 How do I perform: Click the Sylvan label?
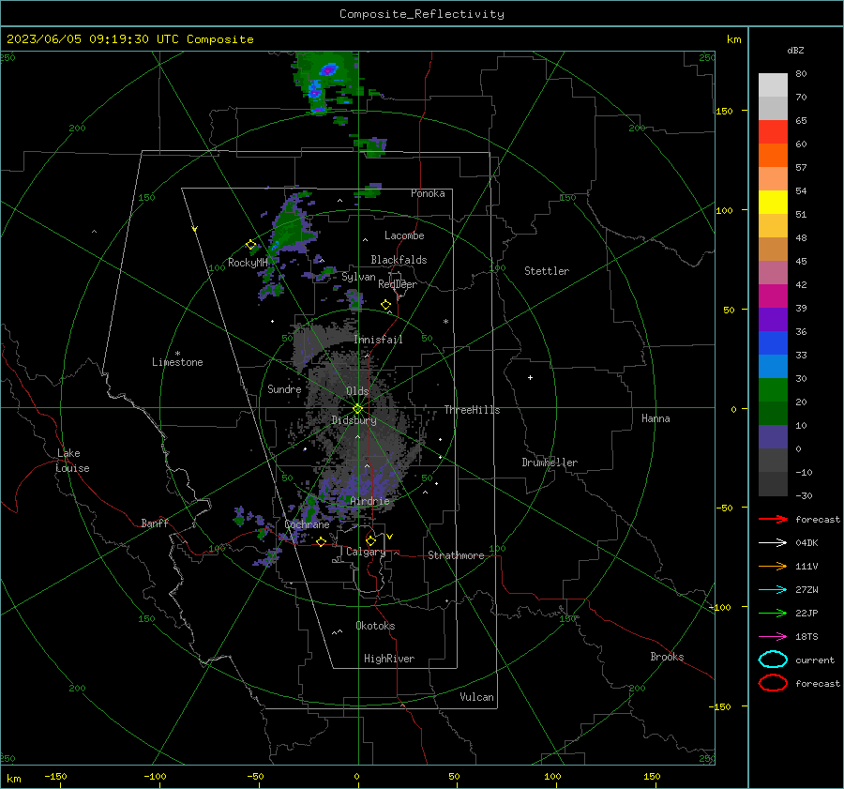pyautogui.click(x=358, y=277)
